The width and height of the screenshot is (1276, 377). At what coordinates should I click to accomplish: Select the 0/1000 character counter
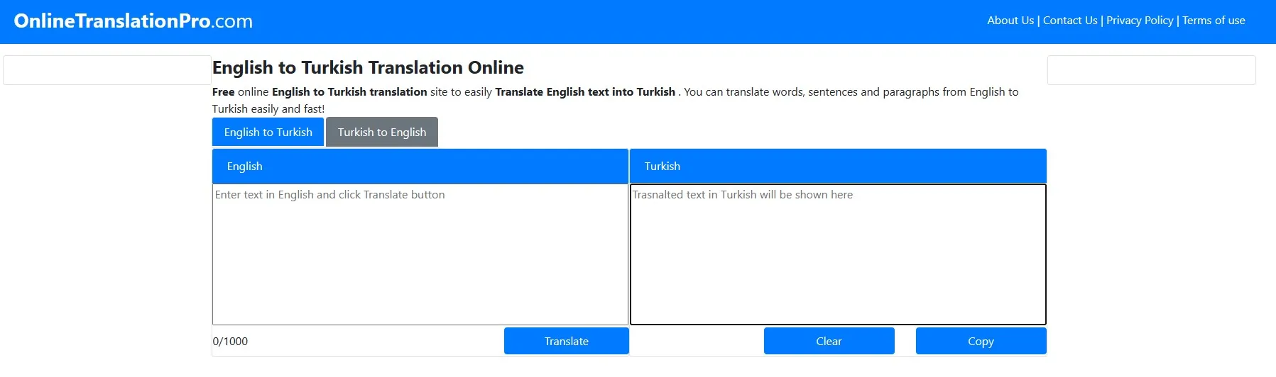click(231, 342)
